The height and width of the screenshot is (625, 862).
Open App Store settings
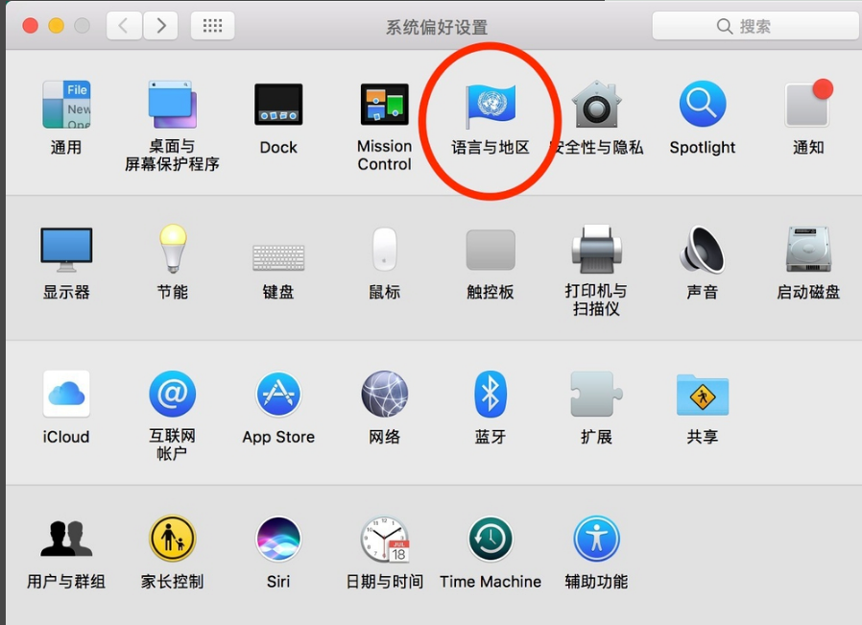[277, 396]
